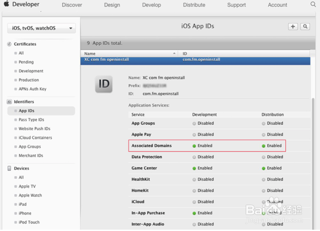320x231 pixels.
Task: Open the iOS, tvOS, watchOS platform dropdown
Action: click(41, 28)
